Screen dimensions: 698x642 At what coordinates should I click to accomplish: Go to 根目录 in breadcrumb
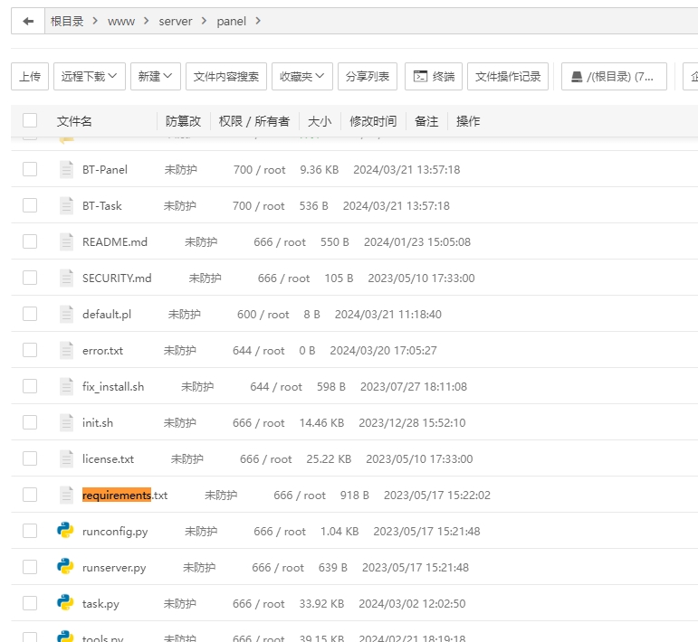pyautogui.click(x=67, y=21)
